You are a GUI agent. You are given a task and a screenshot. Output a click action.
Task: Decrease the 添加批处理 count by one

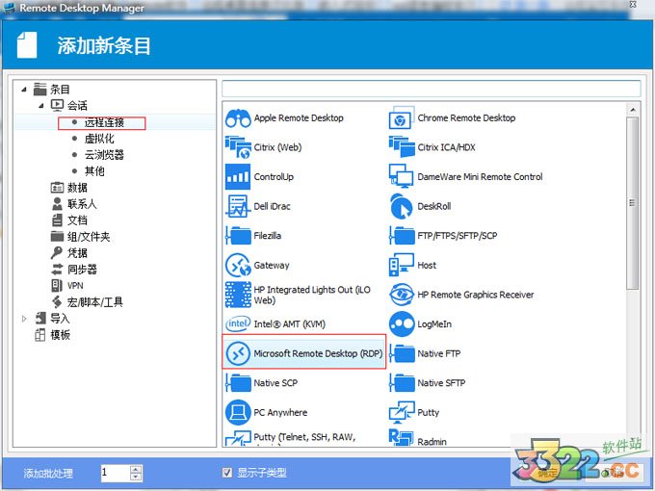(x=136, y=477)
